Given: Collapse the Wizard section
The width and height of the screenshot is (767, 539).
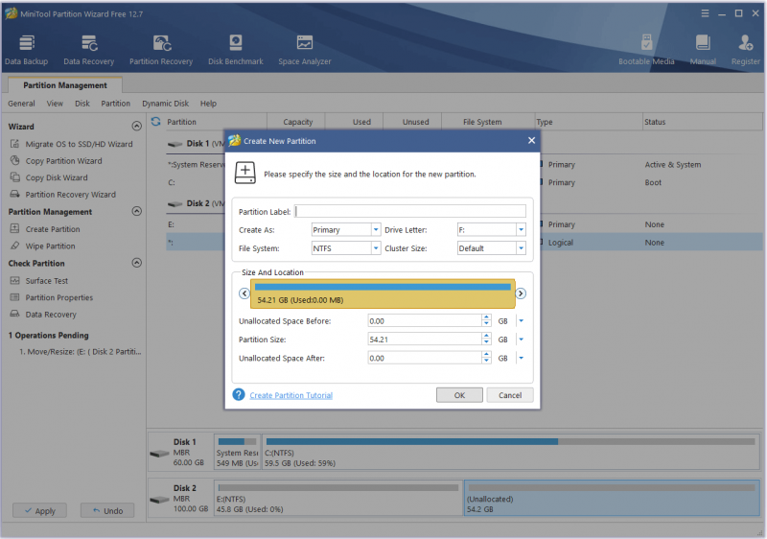Looking at the screenshot, I should 136,127.
